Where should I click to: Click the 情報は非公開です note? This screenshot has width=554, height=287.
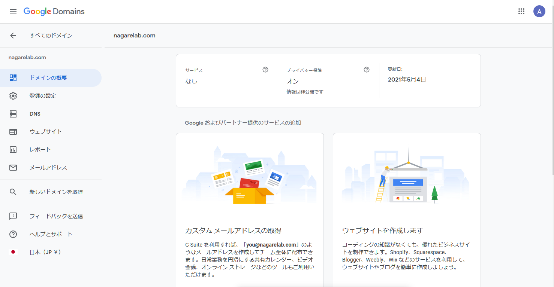click(x=305, y=92)
